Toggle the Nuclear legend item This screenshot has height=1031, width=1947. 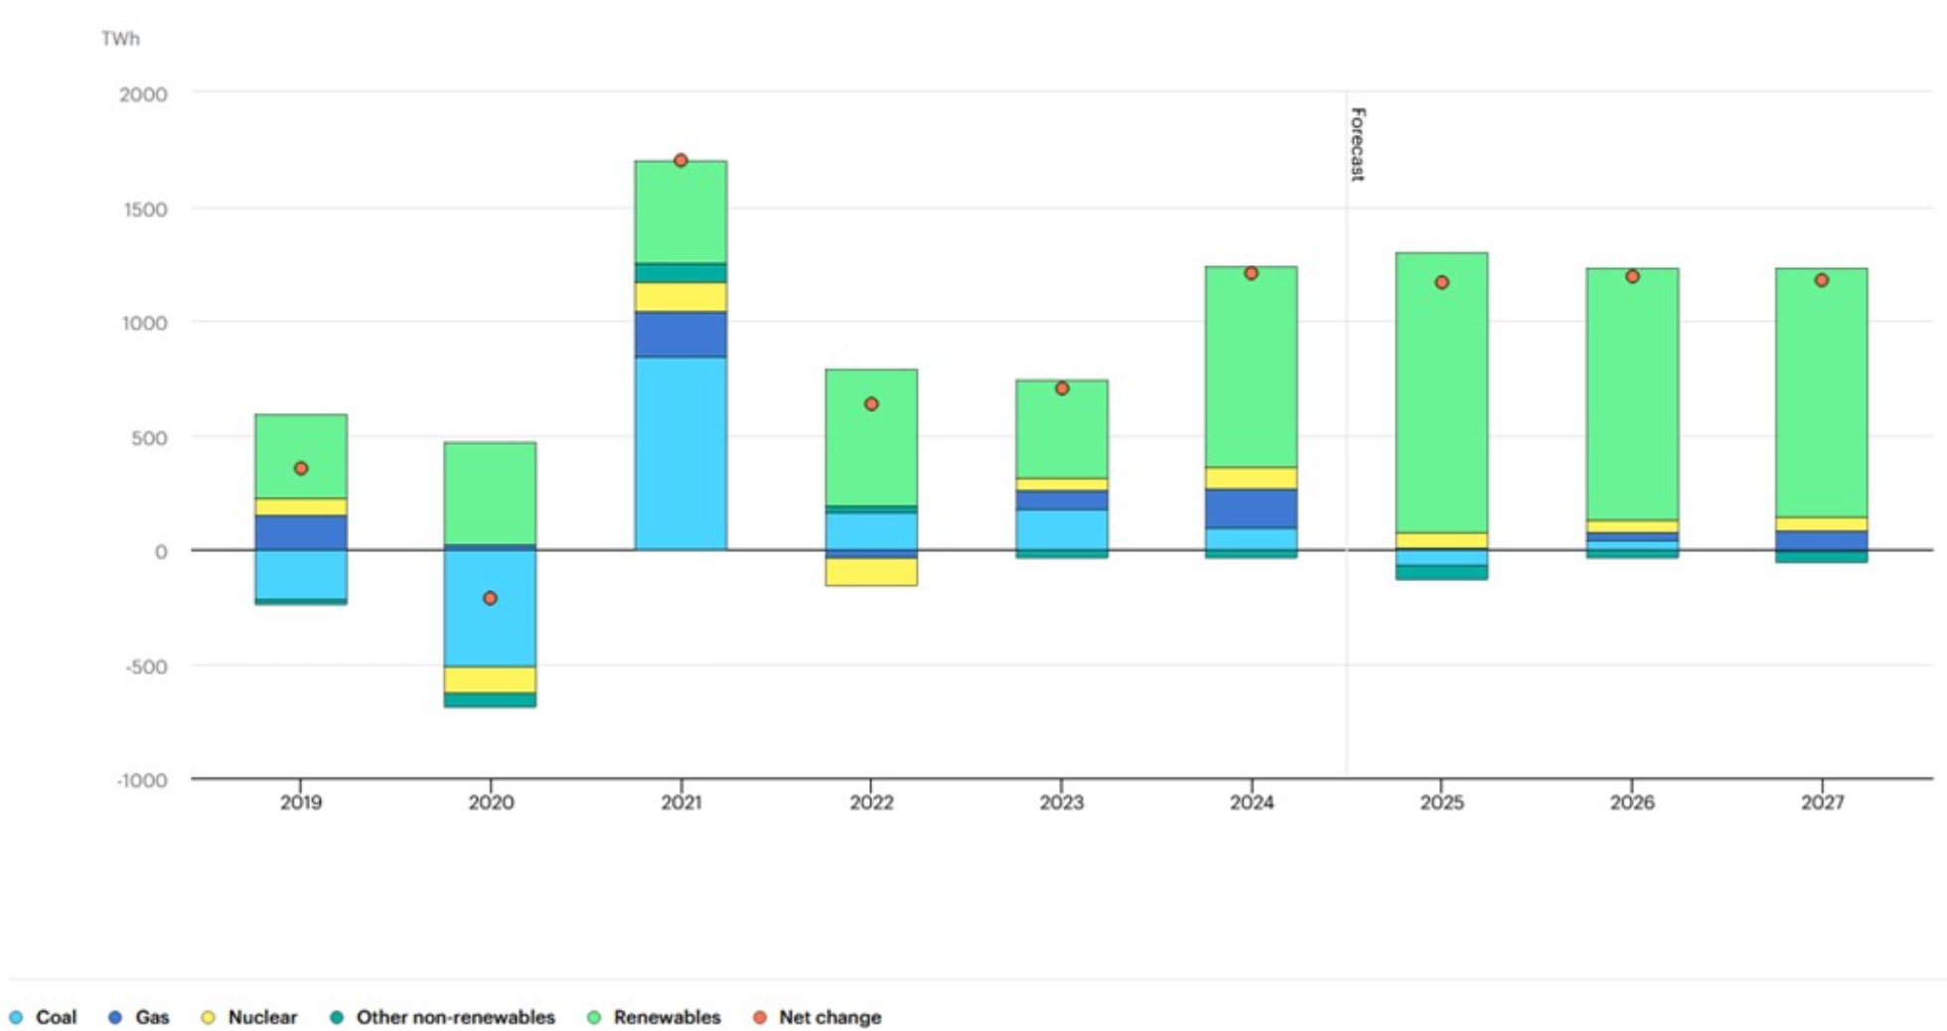(x=249, y=1017)
